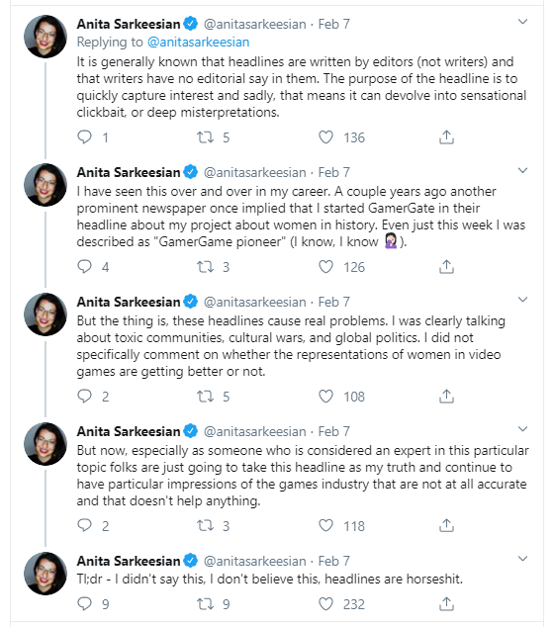
Task: Retweet the tweet with 136 likes
Action: click(205, 137)
